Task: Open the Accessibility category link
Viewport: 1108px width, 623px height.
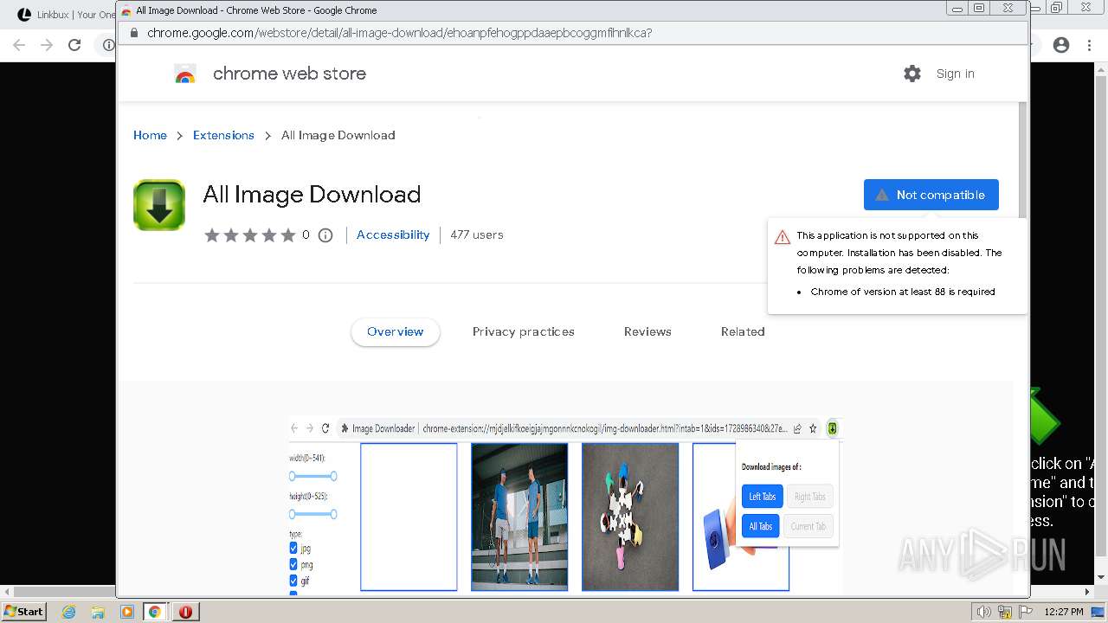Action: (393, 234)
